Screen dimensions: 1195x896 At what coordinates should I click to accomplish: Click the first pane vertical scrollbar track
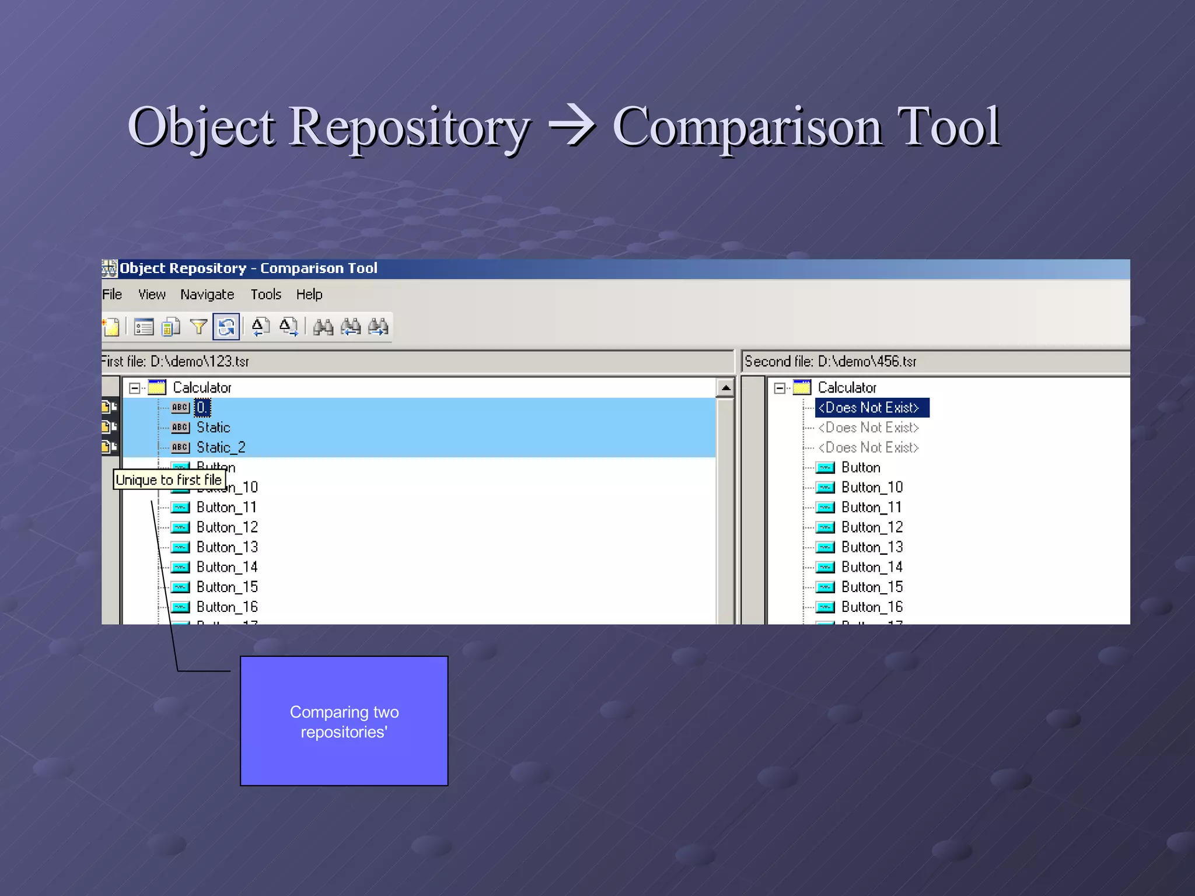pos(725,510)
